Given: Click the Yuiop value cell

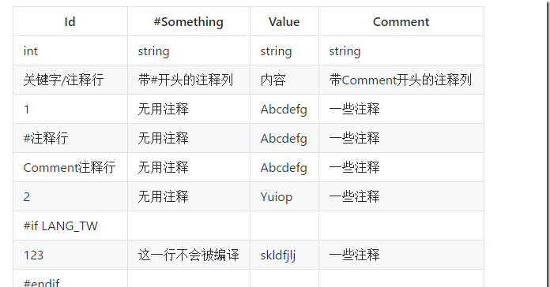Looking at the screenshot, I should tap(284, 196).
